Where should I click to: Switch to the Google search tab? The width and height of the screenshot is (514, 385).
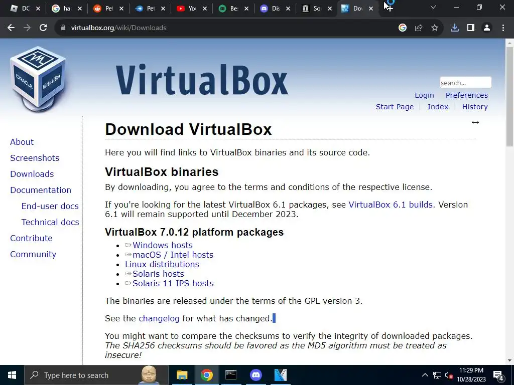(67, 9)
